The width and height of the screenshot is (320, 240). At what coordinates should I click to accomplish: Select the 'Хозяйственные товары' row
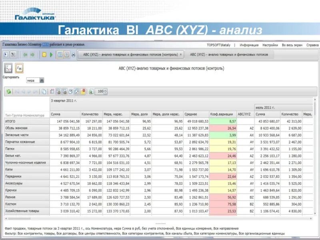click(x=27, y=211)
